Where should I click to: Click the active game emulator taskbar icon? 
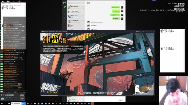click(x=92, y=103)
